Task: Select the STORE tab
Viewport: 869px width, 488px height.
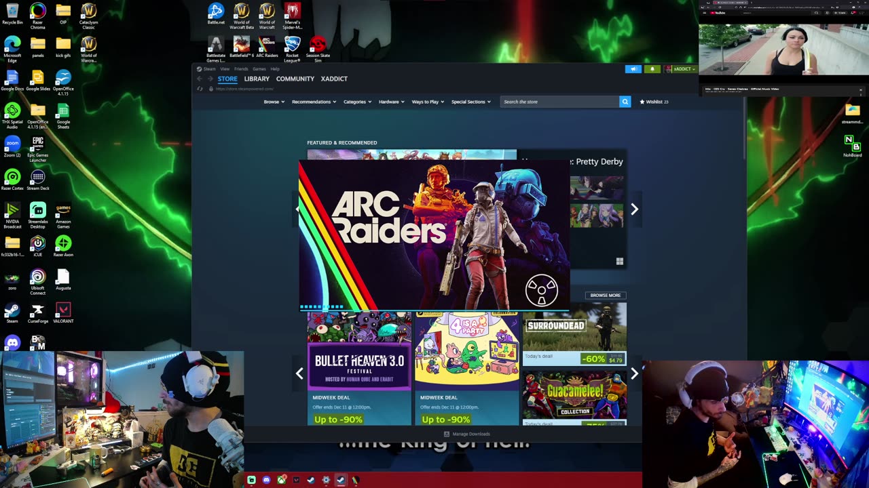Action: point(227,79)
